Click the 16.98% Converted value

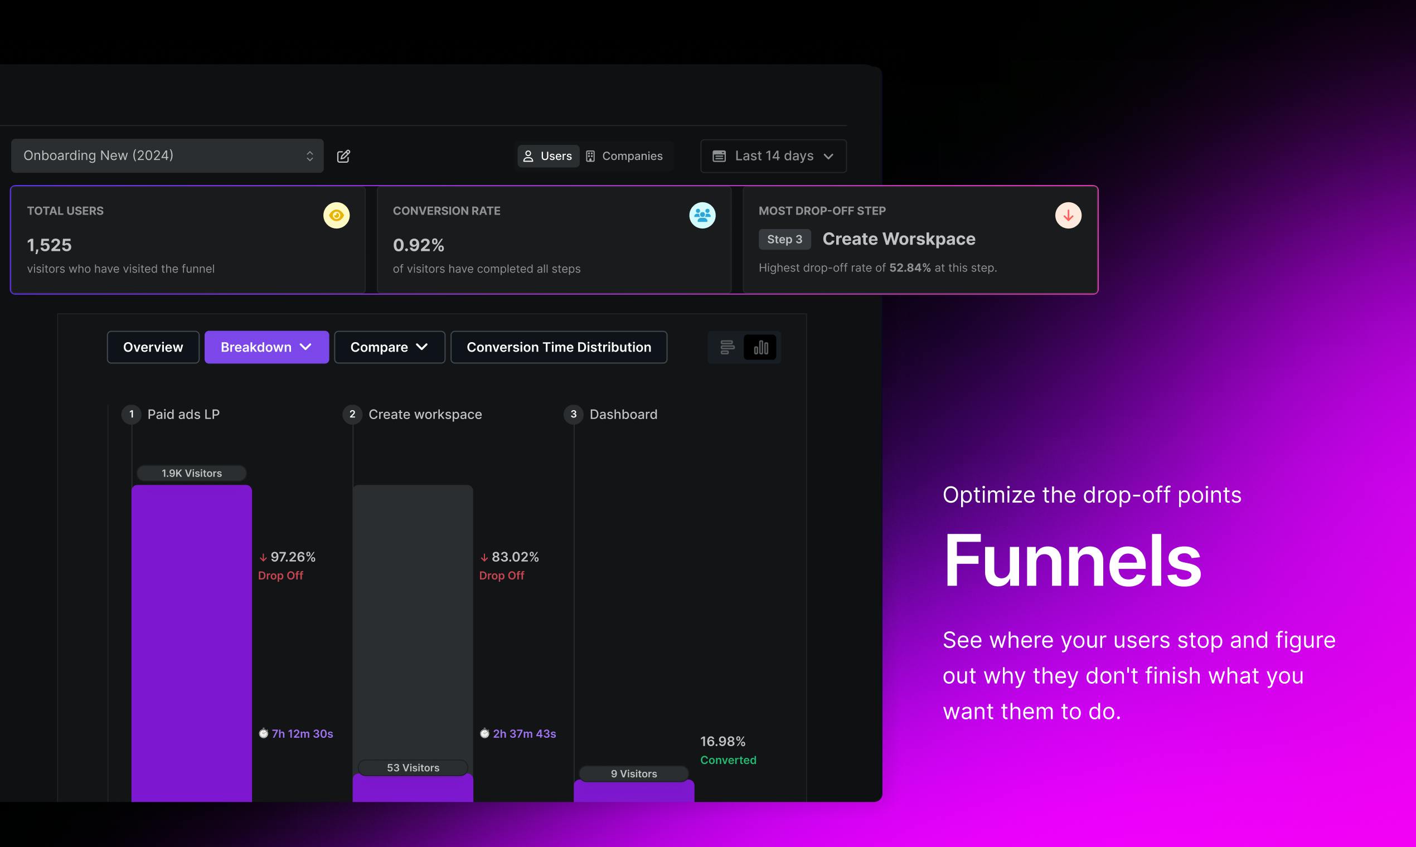click(x=723, y=742)
